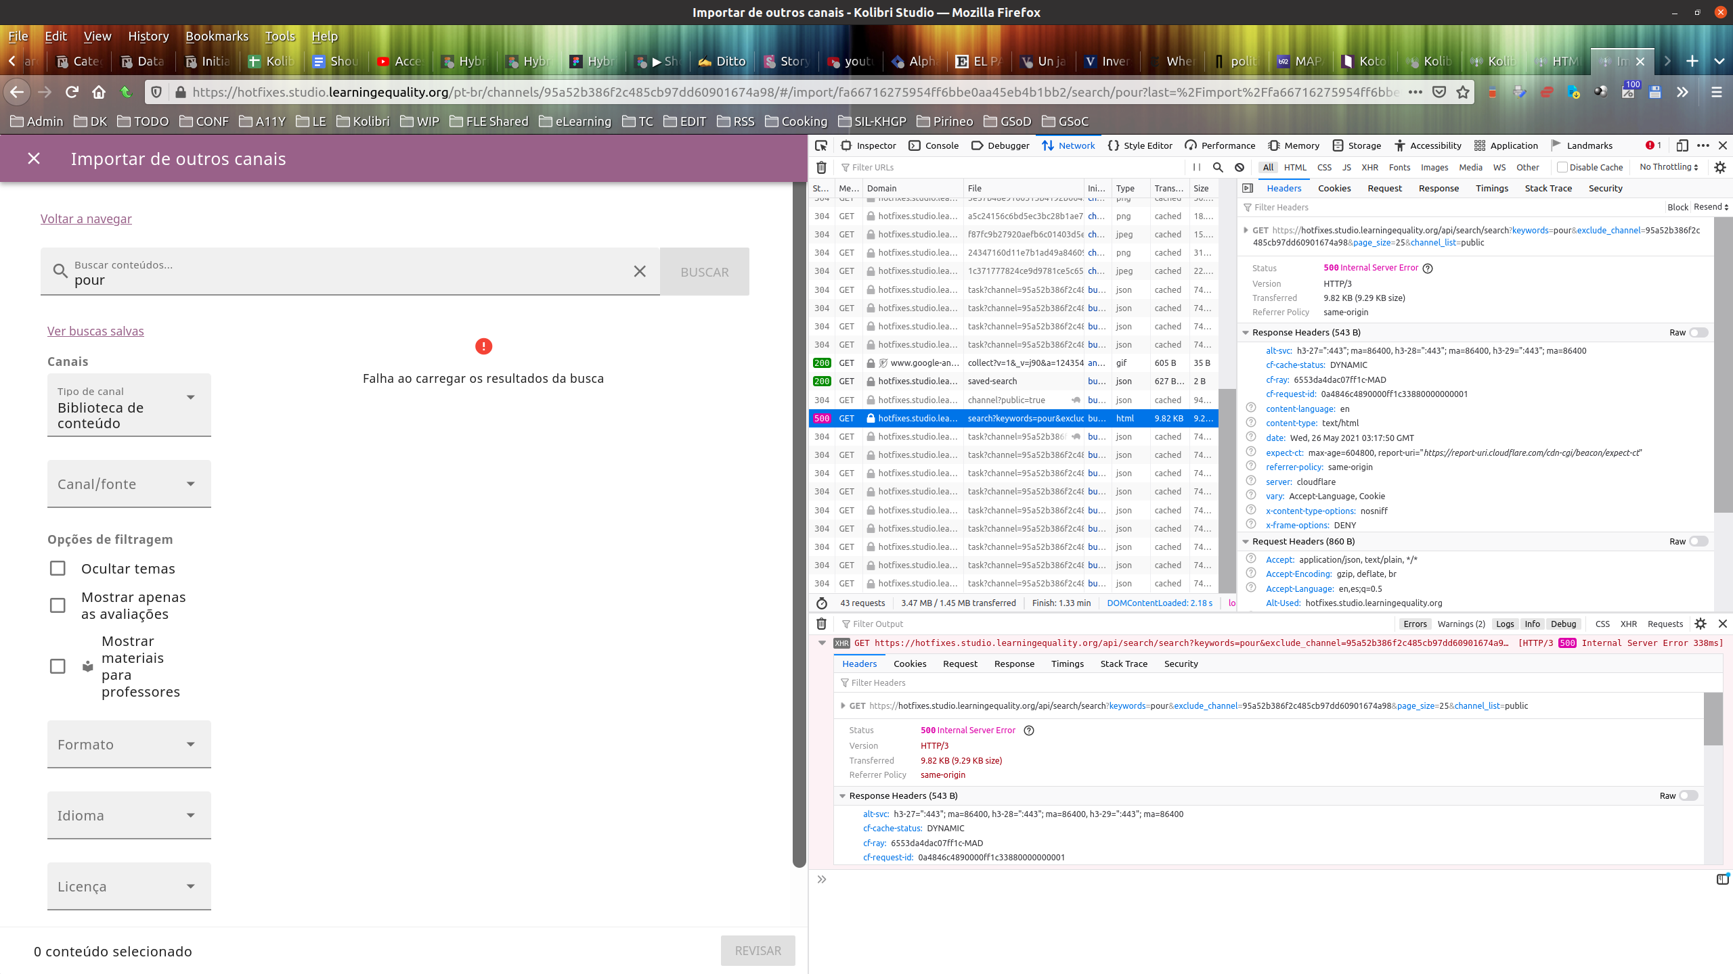Image resolution: width=1733 pixels, height=974 pixels.
Task: Open the search icon in Network panel
Action: pos(1217,167)
